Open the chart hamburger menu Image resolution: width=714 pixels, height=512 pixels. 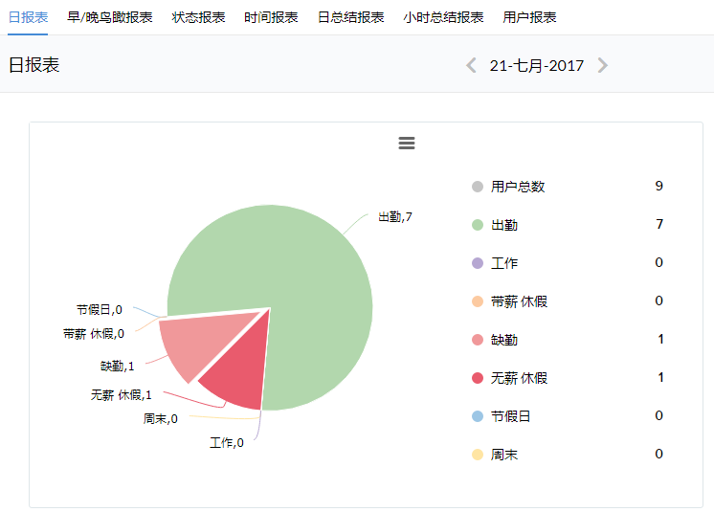[407, 144]
